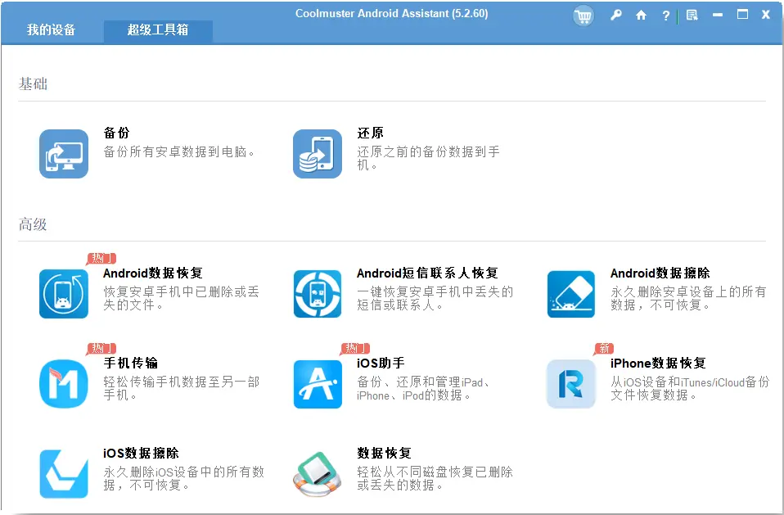This screenshot has width=784, height=515.
Task: Select the 超级工具箱 tab
Action: pos(158,30)
